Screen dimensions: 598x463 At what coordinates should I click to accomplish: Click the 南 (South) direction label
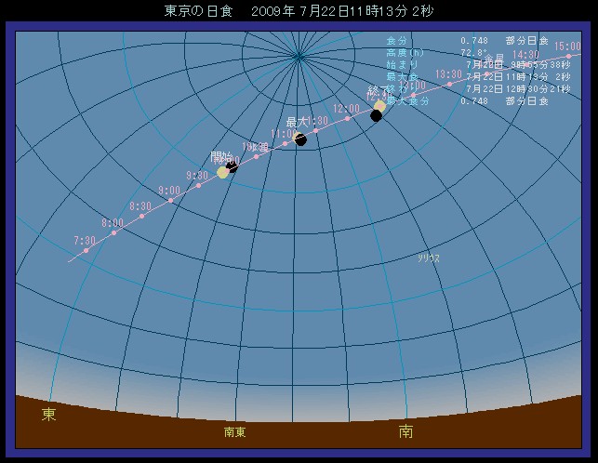coord(405,431)
